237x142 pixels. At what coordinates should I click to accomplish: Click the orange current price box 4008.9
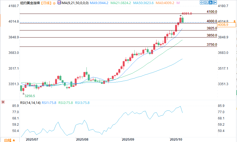coord(226,25)
